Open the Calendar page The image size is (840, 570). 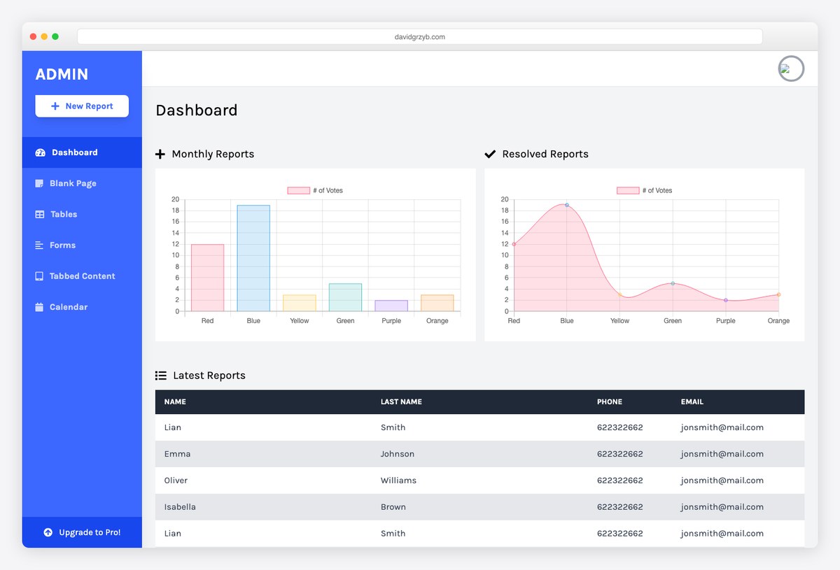tap(82, 306)
